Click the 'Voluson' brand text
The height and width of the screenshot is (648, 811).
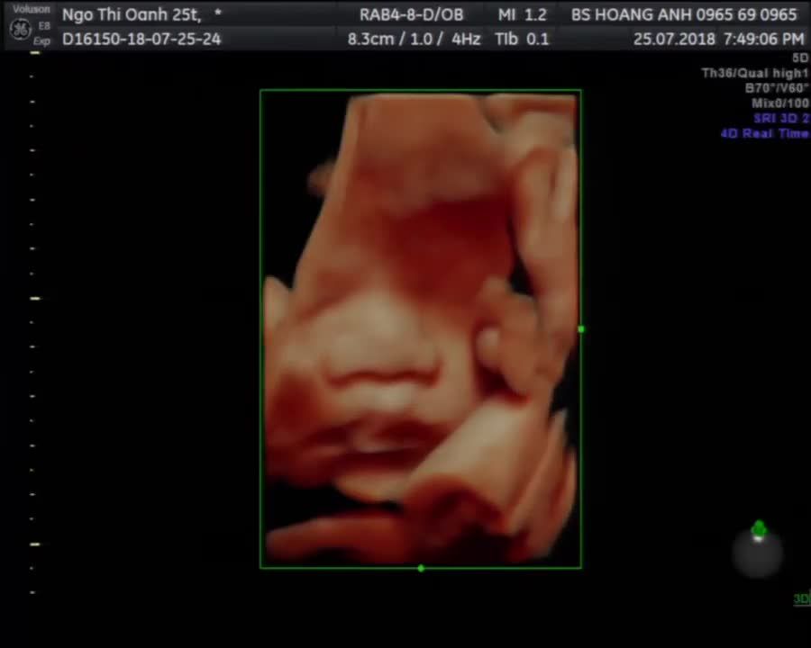[x=31, y=9]
